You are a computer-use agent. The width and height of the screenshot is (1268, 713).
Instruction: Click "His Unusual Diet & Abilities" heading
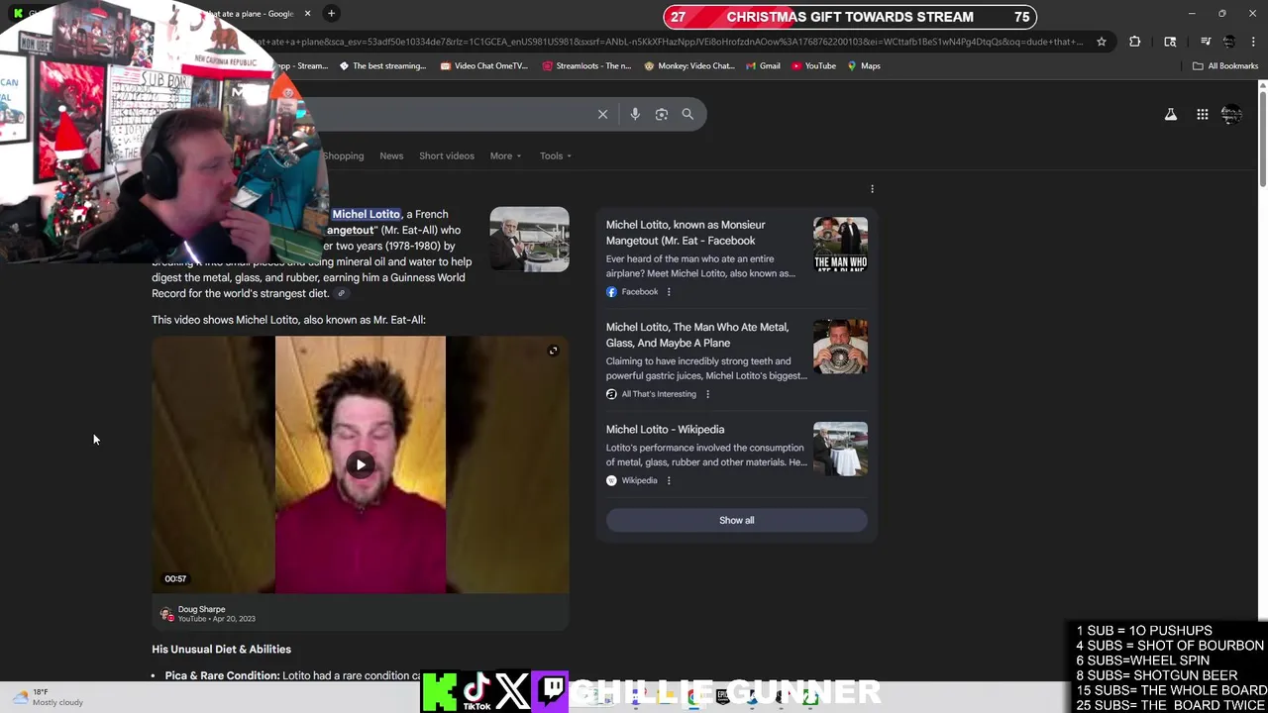pyautogui.click(x=221, y=650)
